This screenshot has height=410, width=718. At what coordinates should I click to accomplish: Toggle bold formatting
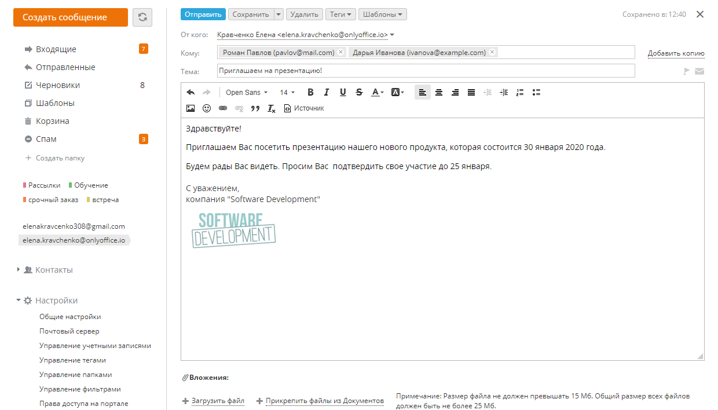point(310,92)
